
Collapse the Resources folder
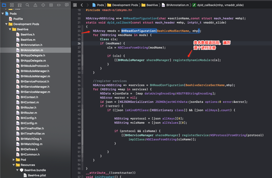14,165
